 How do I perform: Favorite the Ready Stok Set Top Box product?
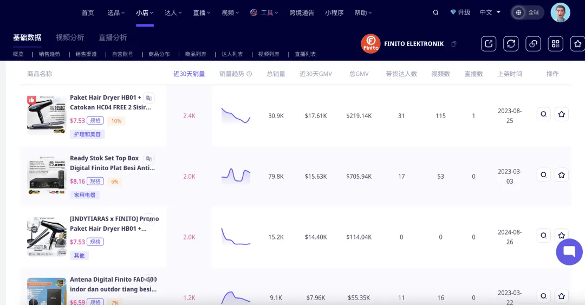[562, 175]
